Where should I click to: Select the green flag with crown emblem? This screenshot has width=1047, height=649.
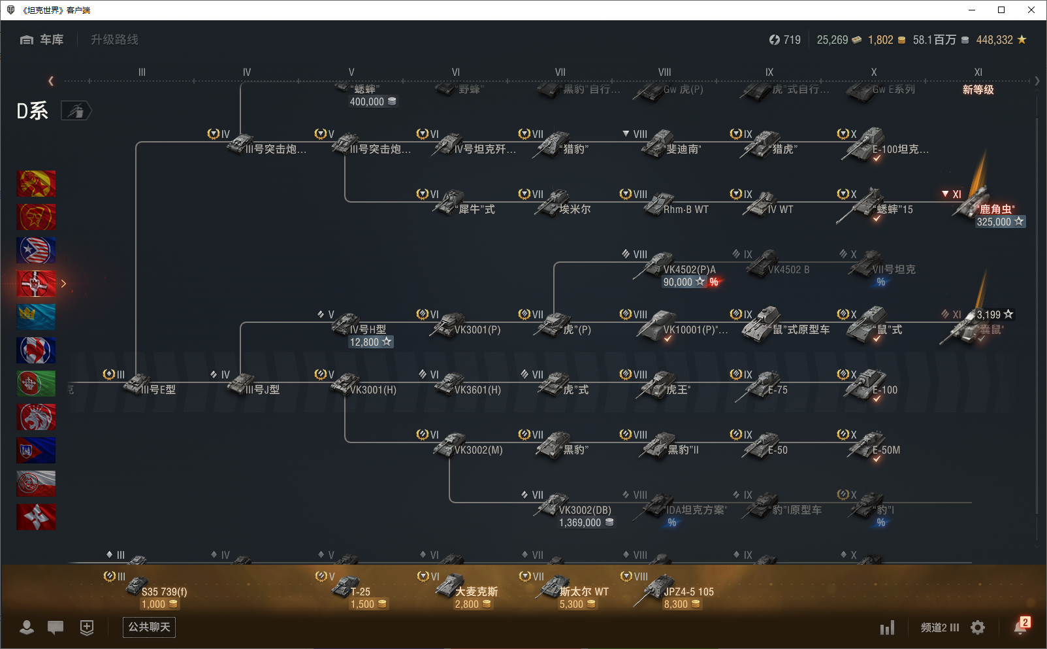(x=36, y=384)
